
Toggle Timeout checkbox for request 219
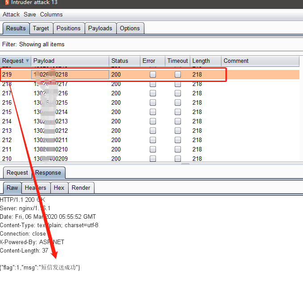(x=178, y=75)
